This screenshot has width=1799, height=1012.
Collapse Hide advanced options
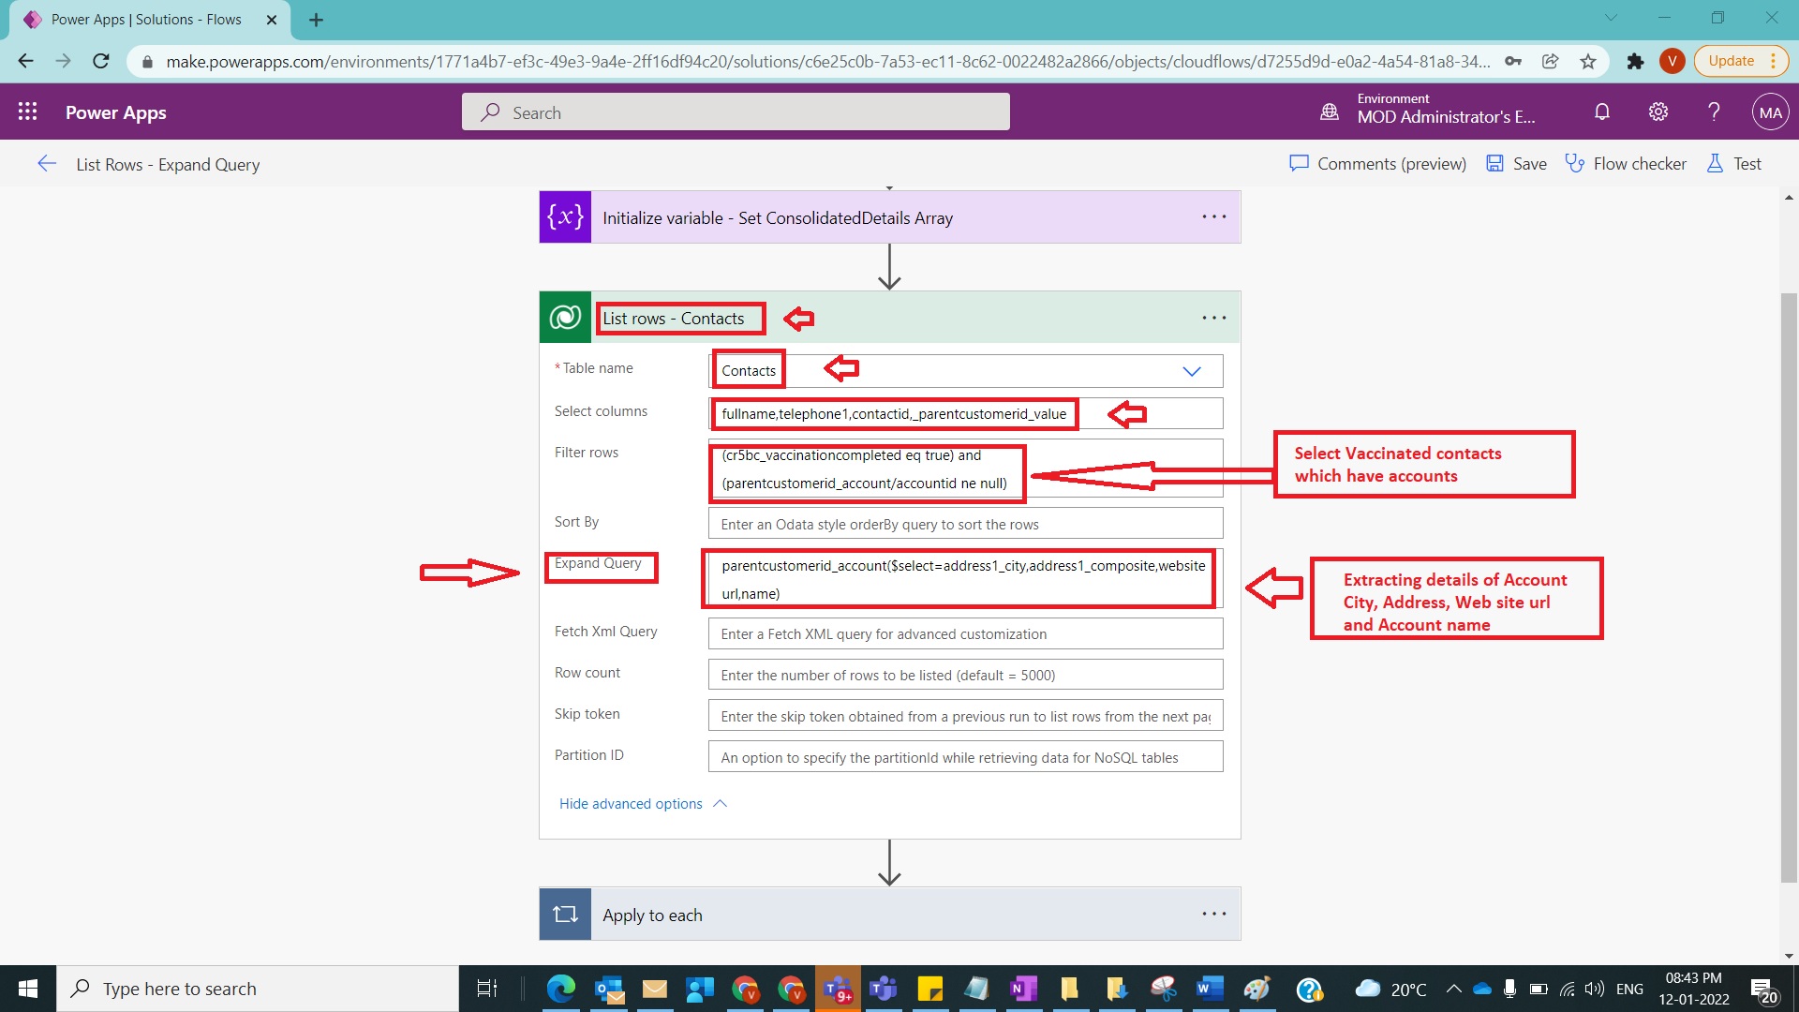[643, 803]
